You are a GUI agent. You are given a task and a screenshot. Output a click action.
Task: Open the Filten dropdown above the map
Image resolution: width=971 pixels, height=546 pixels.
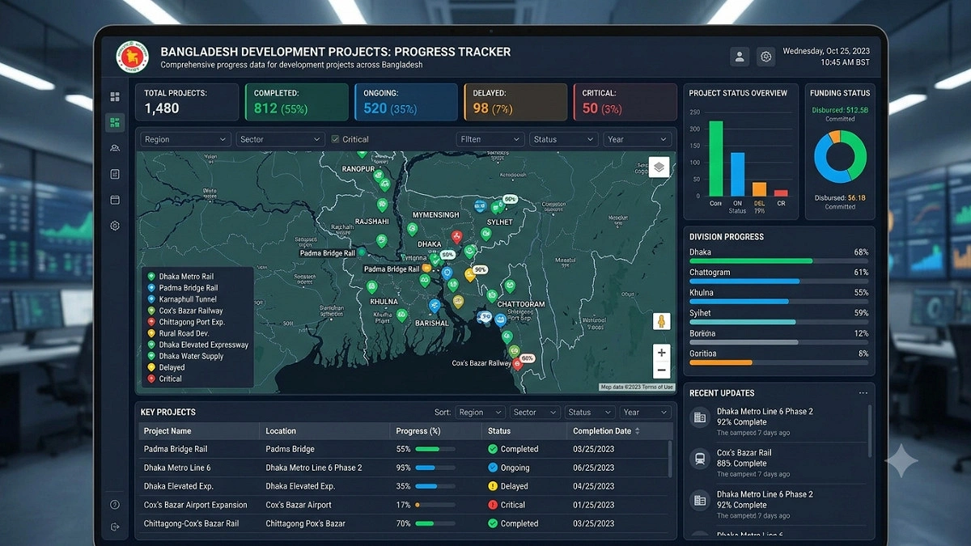pos(490,139)
